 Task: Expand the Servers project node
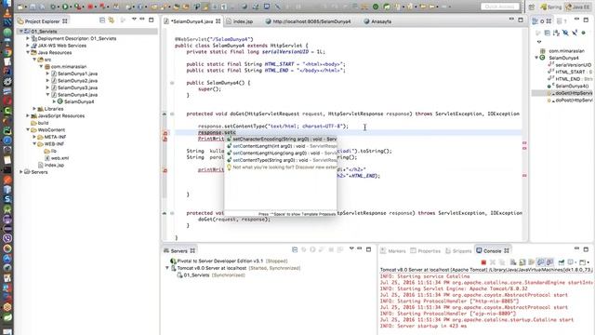tap(21, 172)
